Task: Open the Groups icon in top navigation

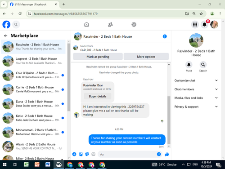Action: pos(134,24)
